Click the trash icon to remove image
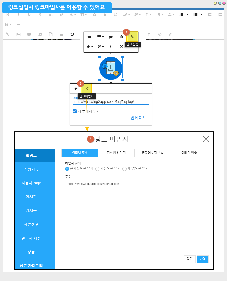 click(122, 37)
